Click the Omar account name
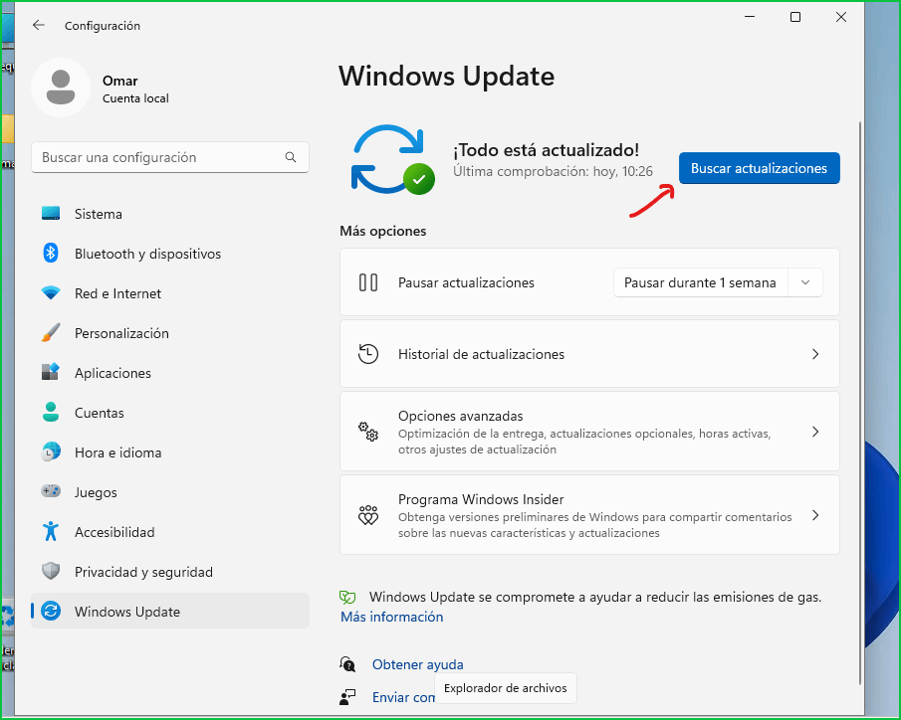This screenshot has height=720, width=901. click(x=120, y=81)
